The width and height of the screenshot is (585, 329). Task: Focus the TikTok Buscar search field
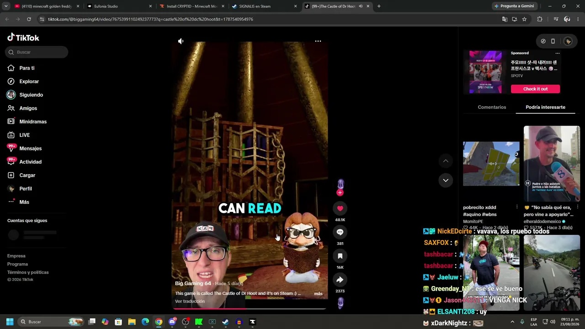tap(37, 52)
